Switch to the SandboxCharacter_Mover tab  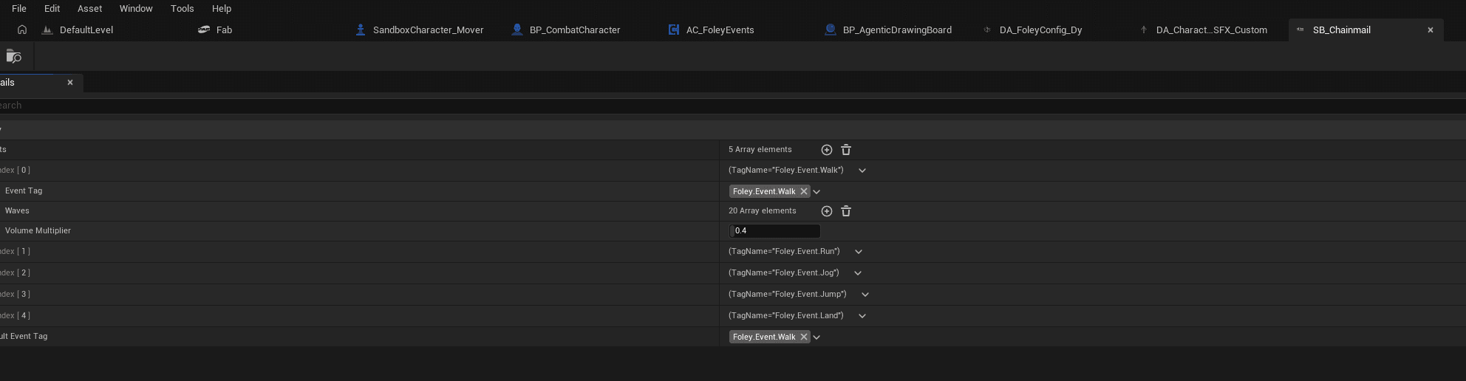point(428,30)
